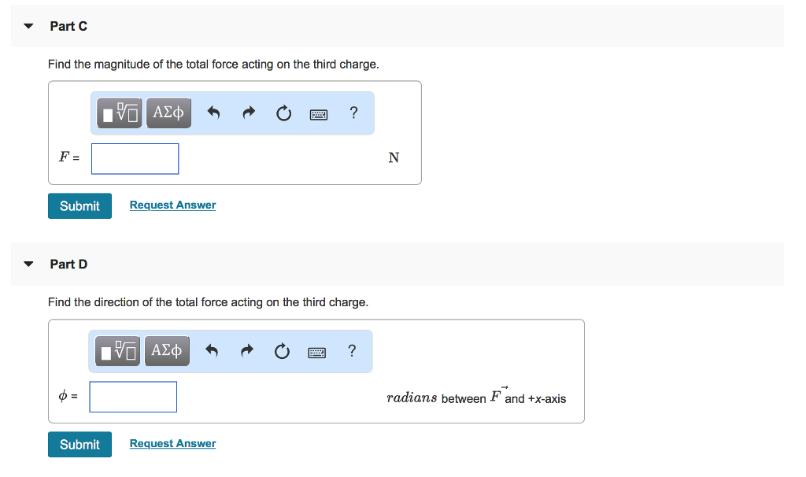This screenshot has height=477, width=806.
Task: Reset the Part C answer field
Action: coord(283,113)
